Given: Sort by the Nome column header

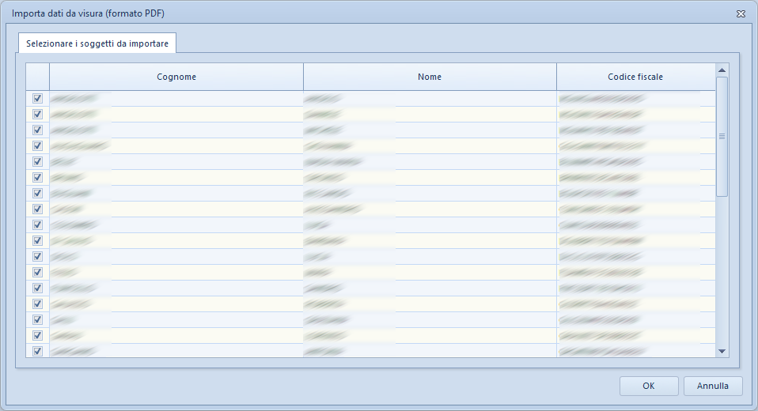Looking at the screenshot, I should [x=430, y=77].
